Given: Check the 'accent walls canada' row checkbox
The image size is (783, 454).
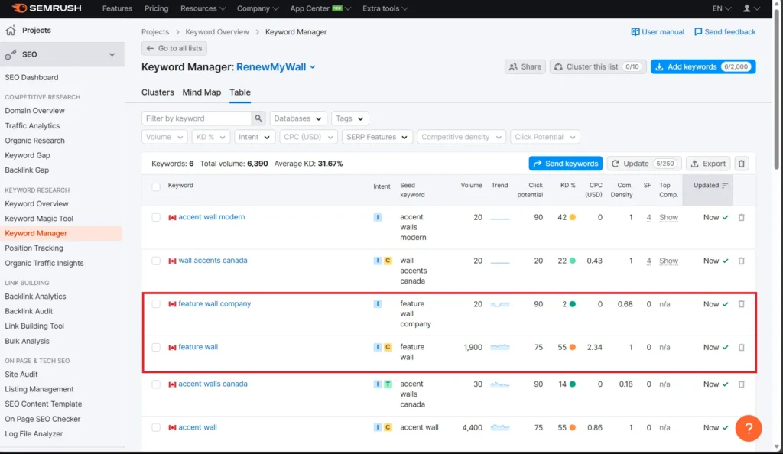Looking at the screenshot, I should coord(156,384).
